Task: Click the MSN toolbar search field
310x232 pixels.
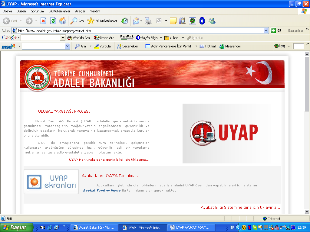Action: point(44,46)
